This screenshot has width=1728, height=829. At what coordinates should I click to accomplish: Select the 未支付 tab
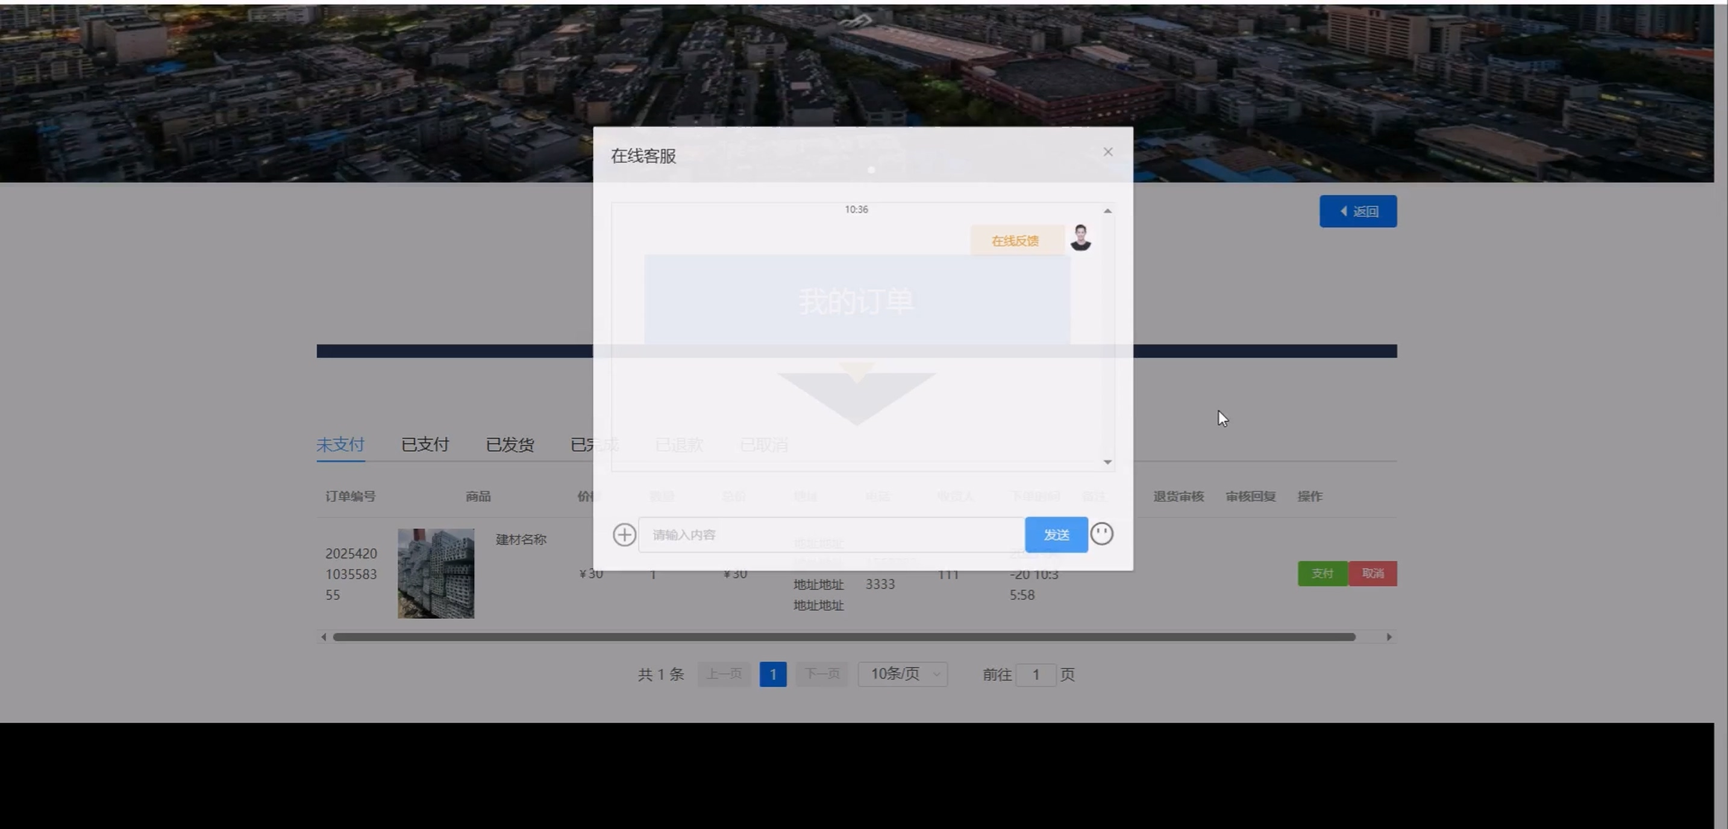pyautogui.click(x=340, y=445)
